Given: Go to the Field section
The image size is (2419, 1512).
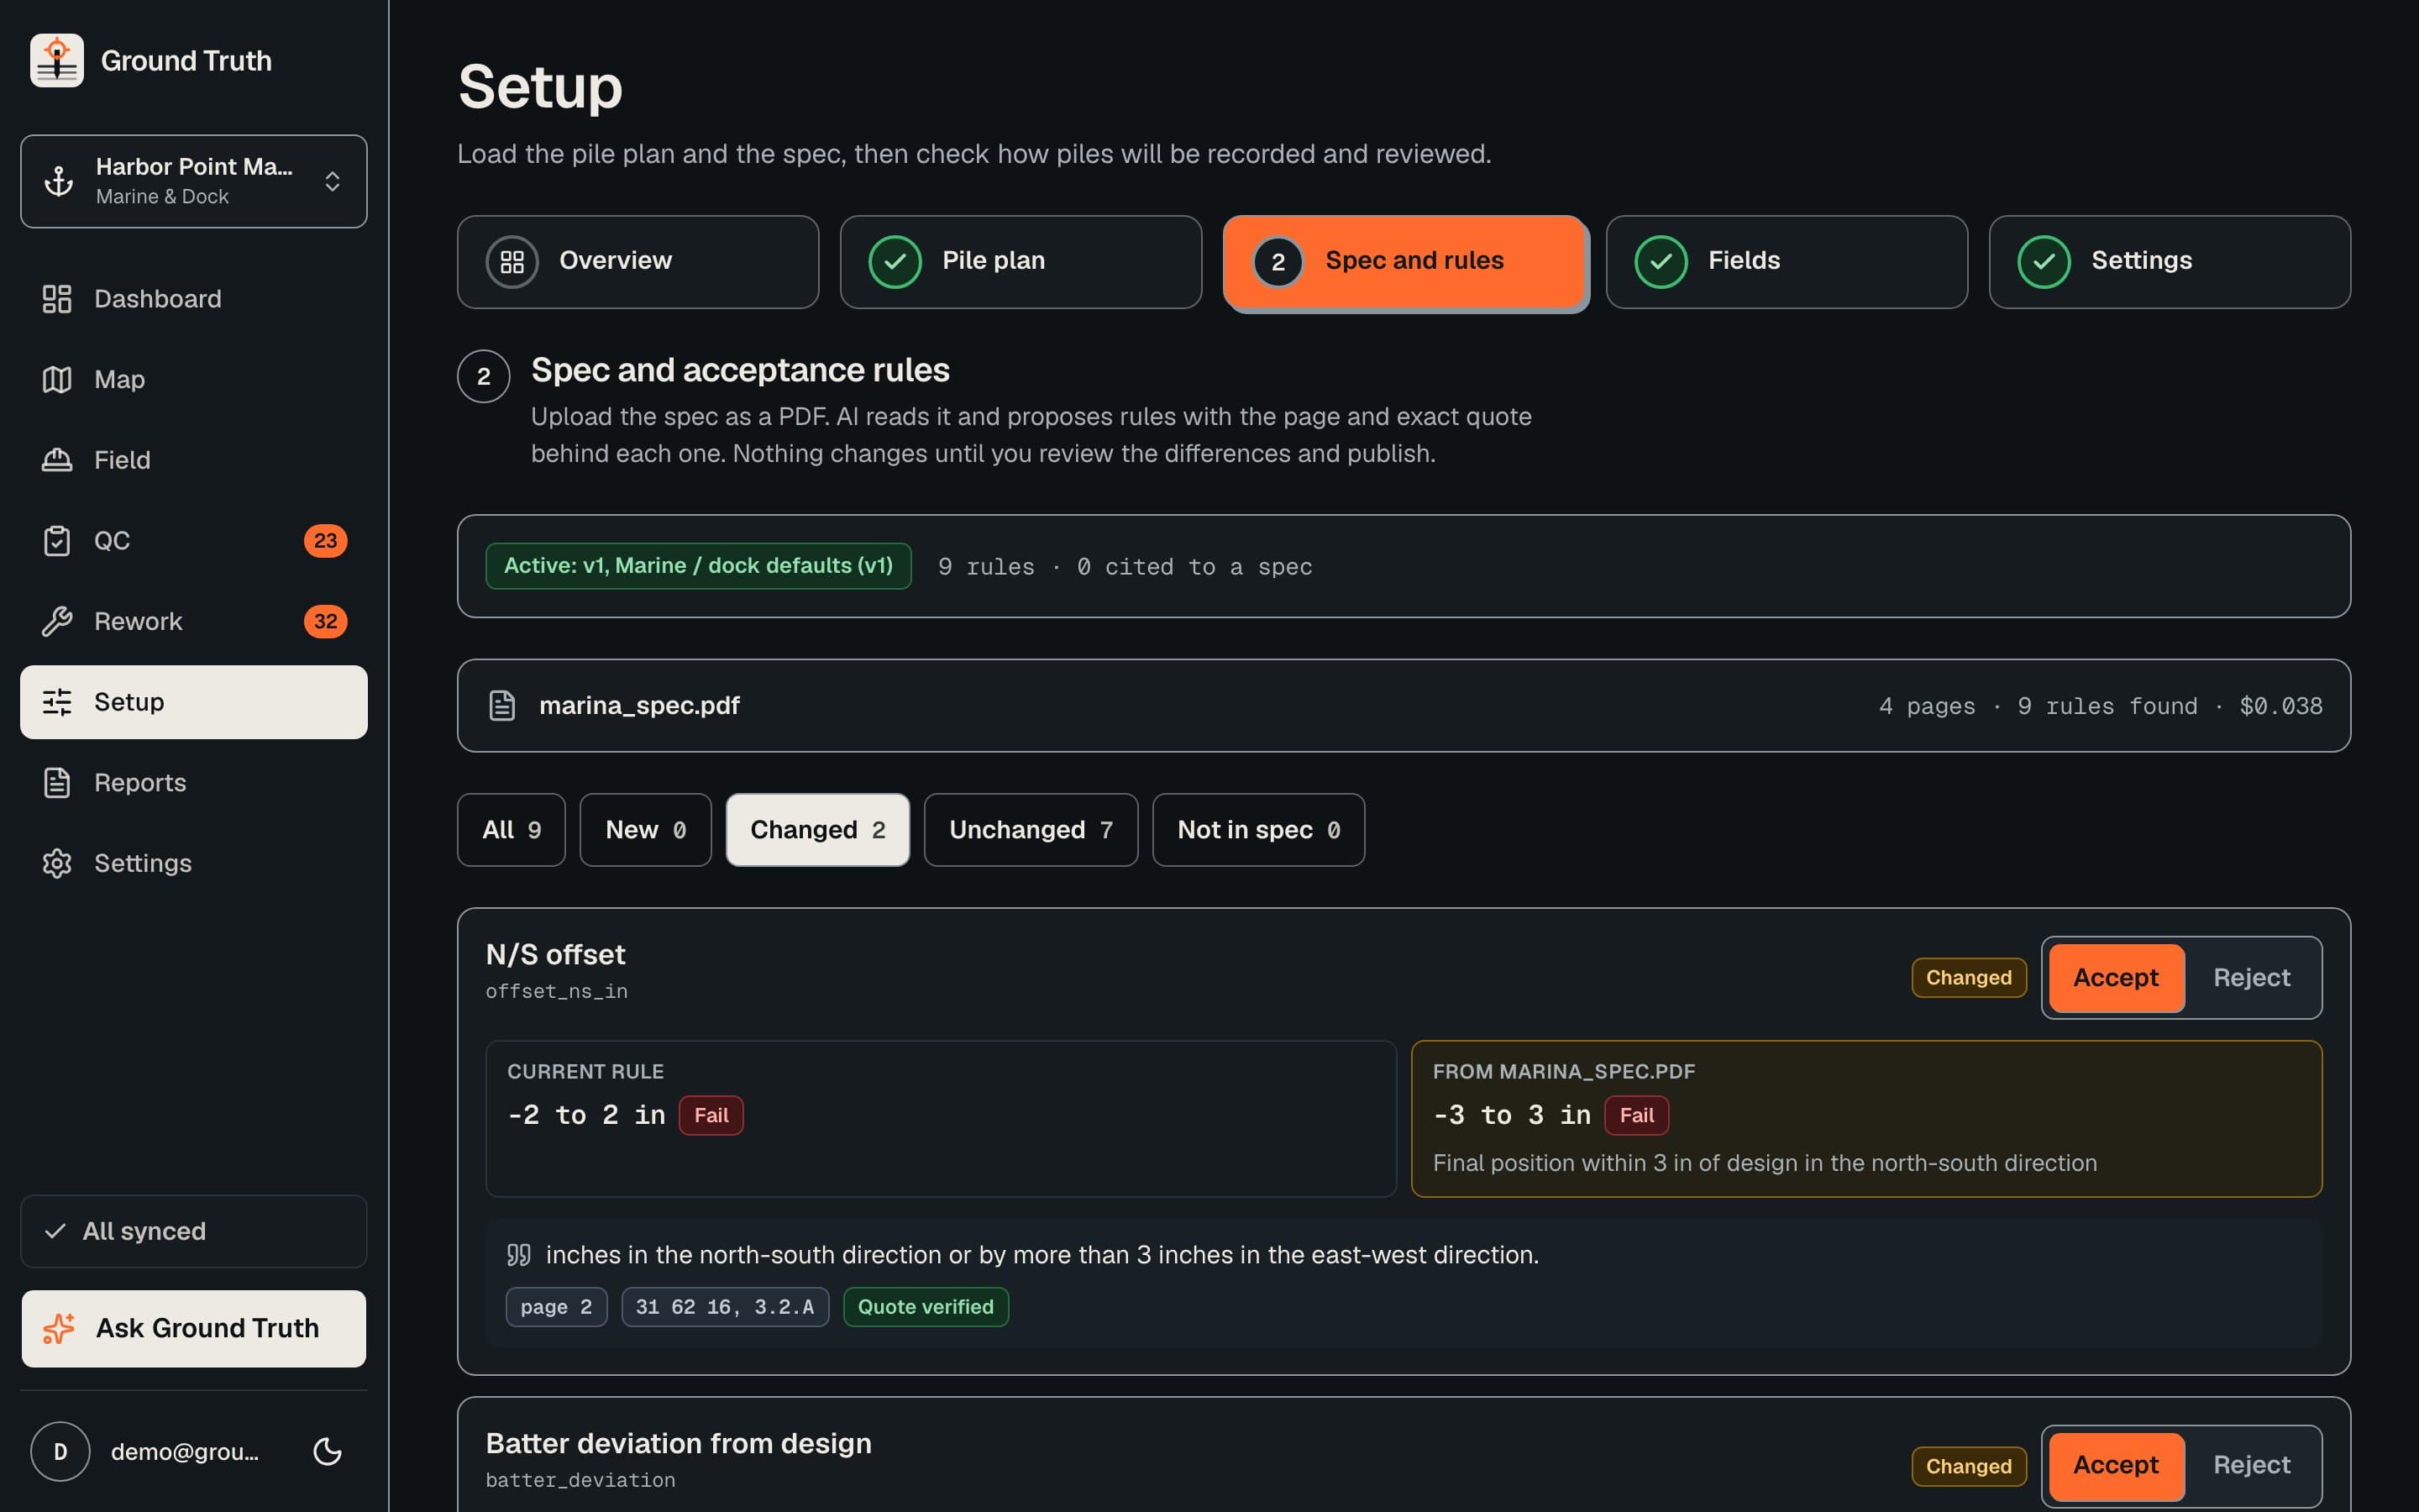Looking at the screenshot, I should [x=194, y=460].
